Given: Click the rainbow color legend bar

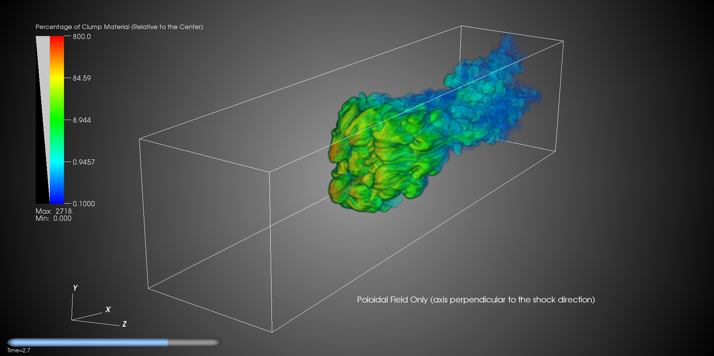Looking at the screenshot, I should pyautogui.click(x=57, y=120).
